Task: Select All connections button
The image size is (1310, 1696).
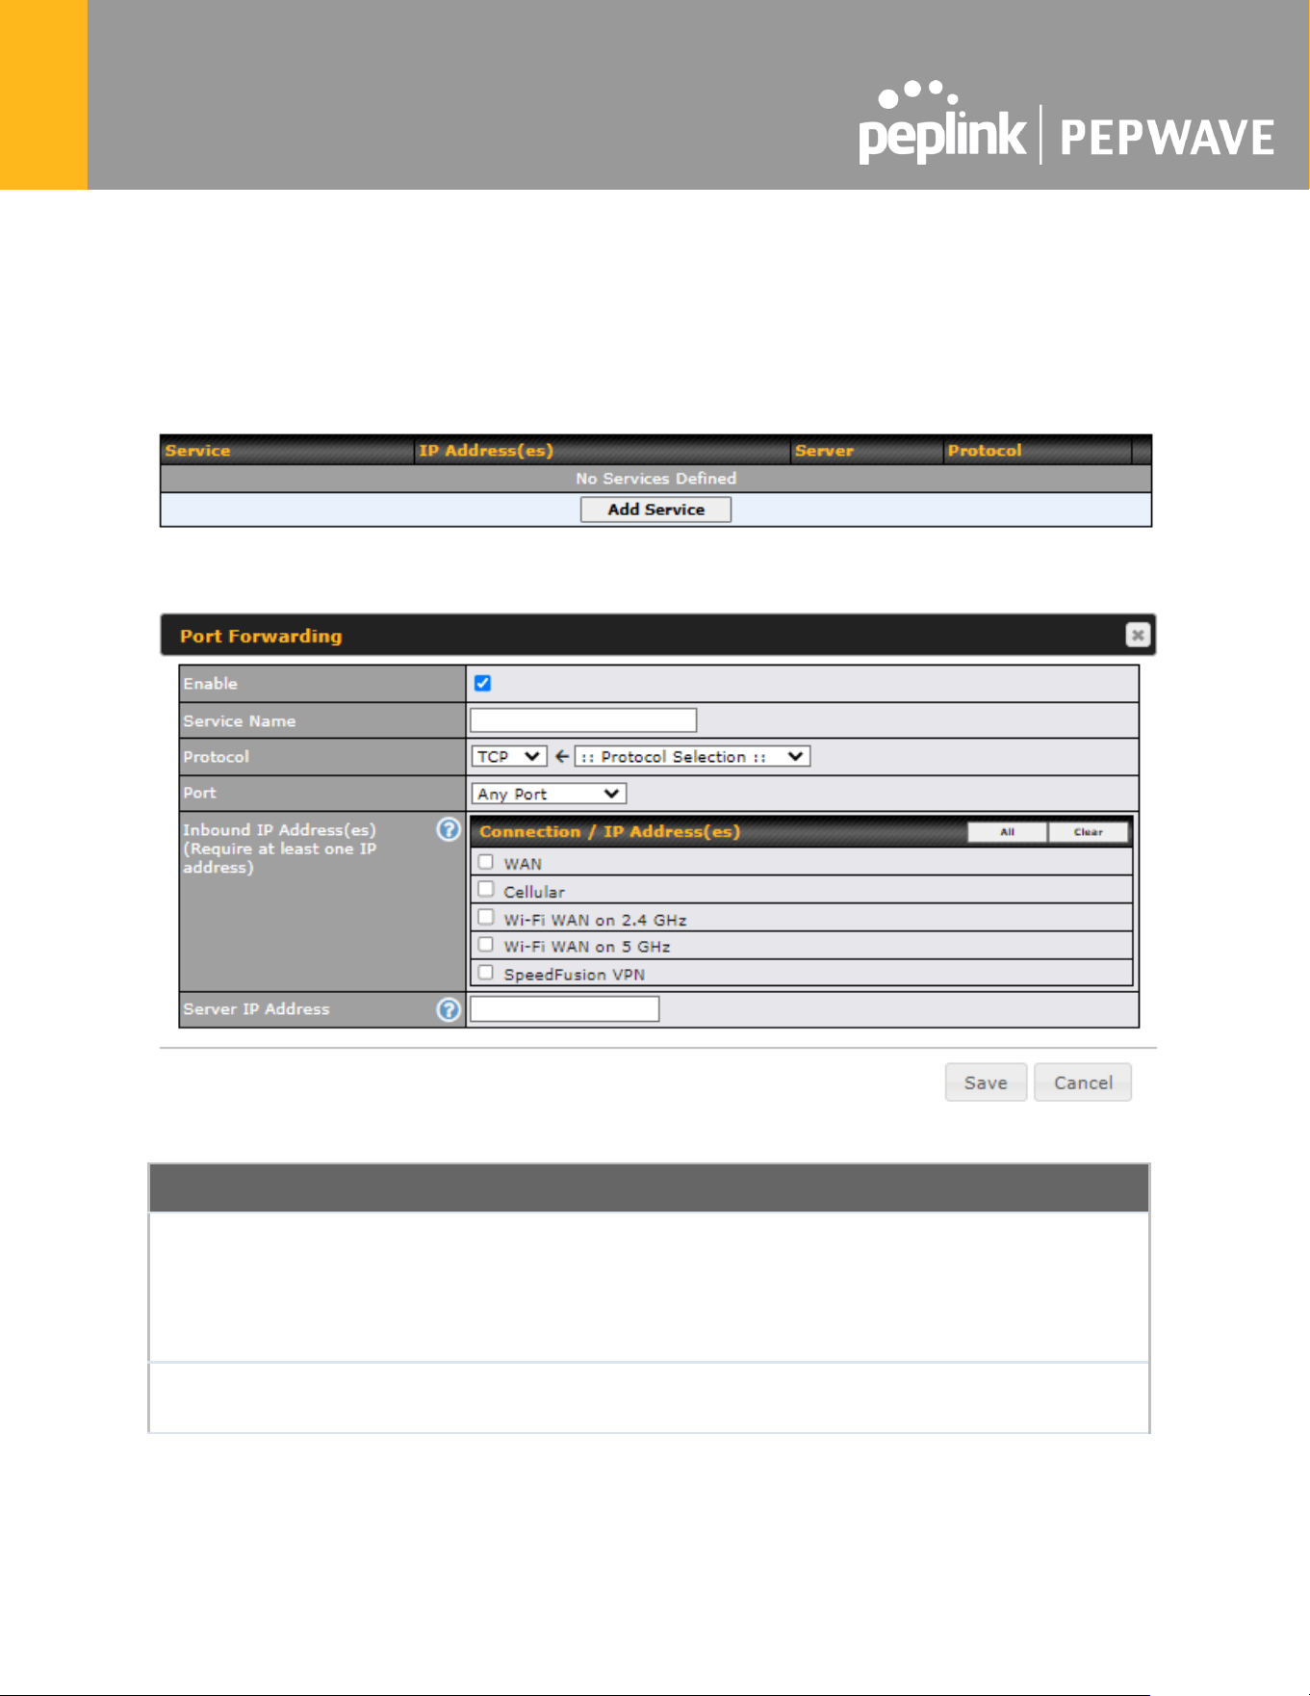Action: pos(1007,832)
